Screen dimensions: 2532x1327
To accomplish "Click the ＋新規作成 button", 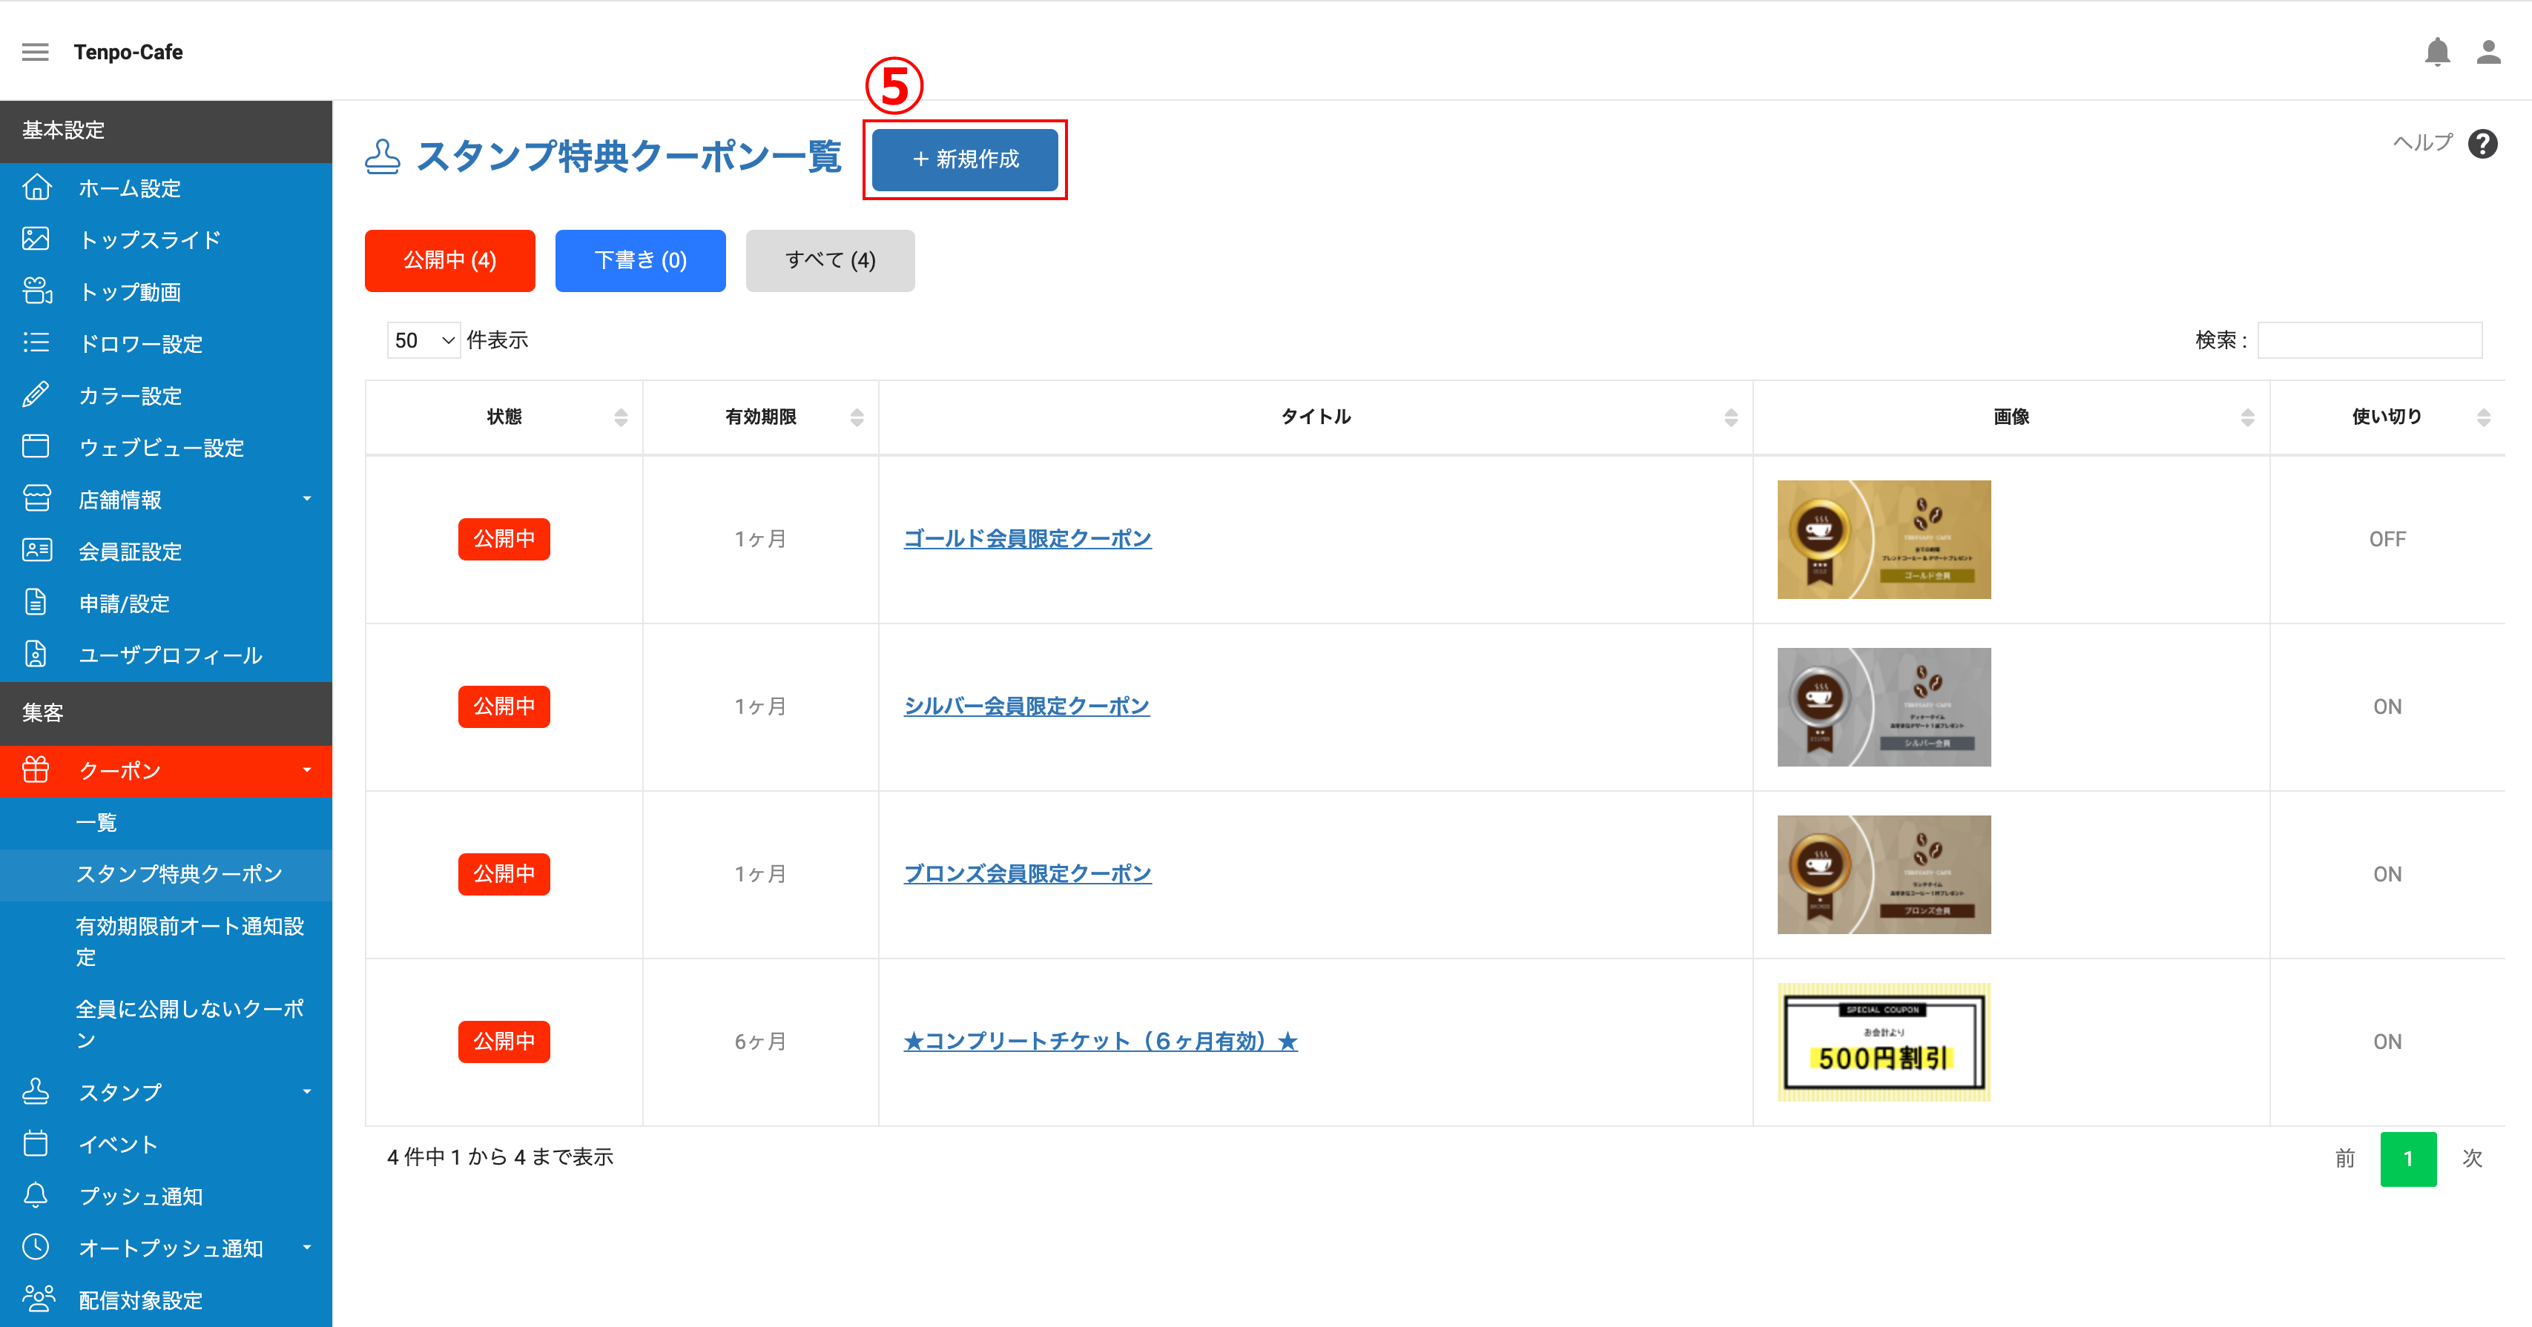I will pyautogui.click(x=964, y=159).
